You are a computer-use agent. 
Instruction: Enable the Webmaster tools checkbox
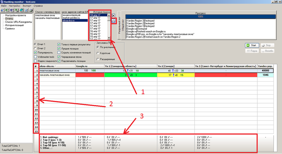click(35, 57)
